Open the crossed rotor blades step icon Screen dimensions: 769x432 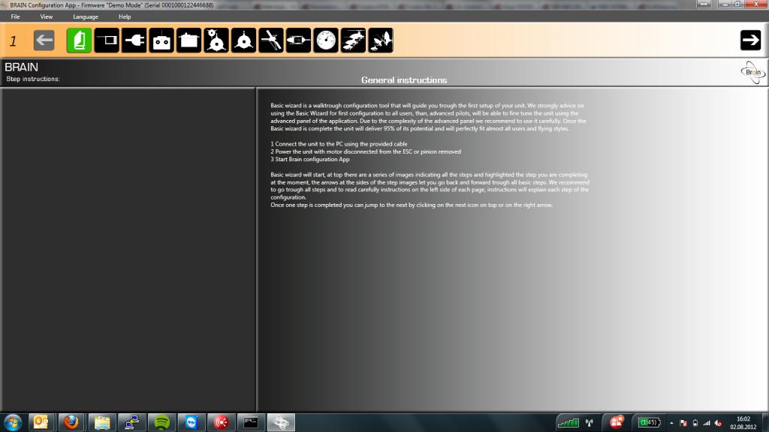[271, 40]
